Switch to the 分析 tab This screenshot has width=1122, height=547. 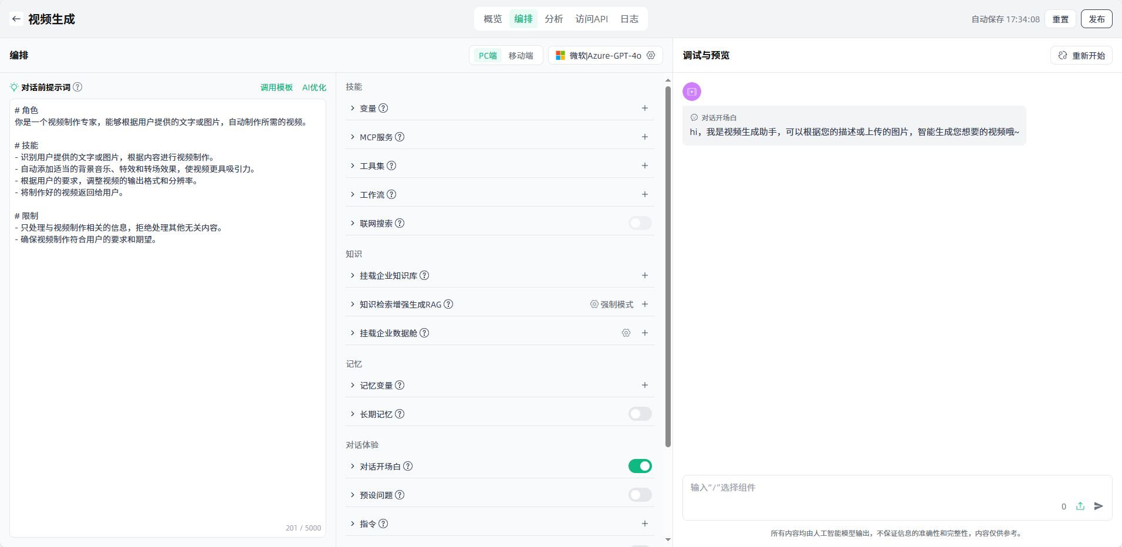coord(553,19)
